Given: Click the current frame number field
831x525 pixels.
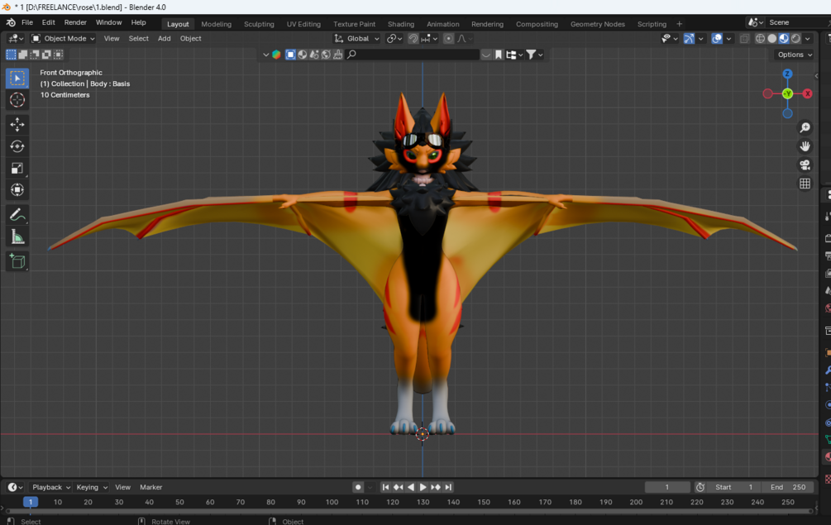Looking at the screenshot, I should [x=667, y=488].
